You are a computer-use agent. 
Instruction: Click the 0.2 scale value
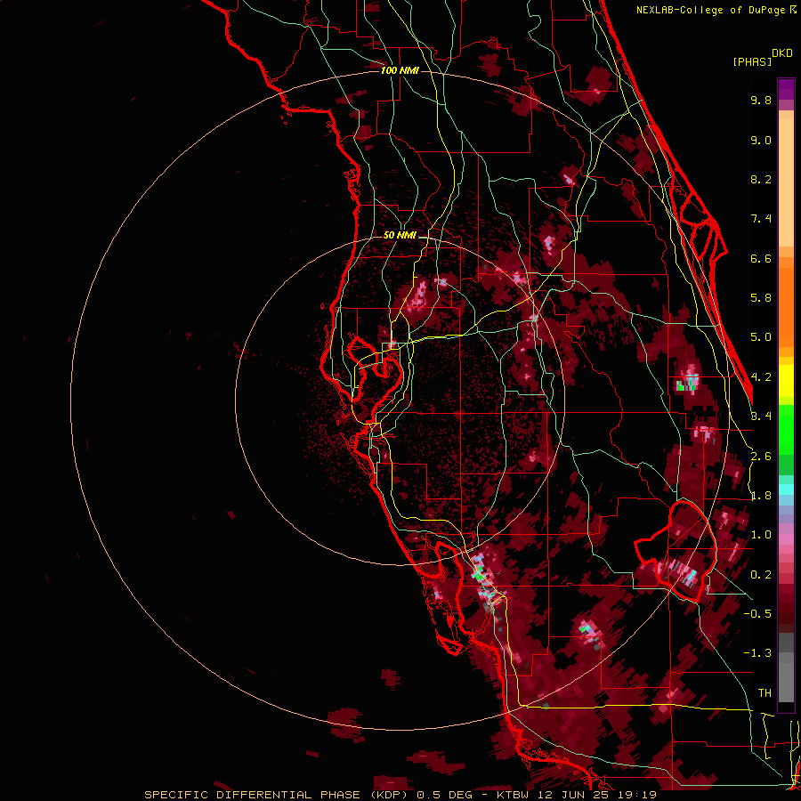click(761, 575)
